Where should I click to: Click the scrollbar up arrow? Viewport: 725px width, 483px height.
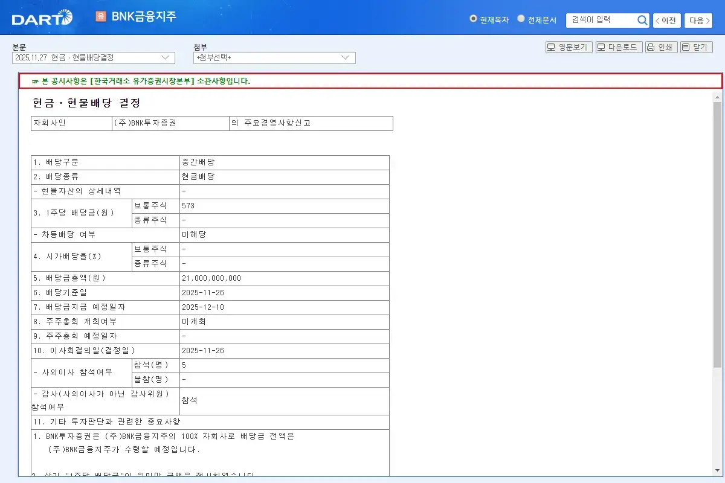tap(717, 97)
